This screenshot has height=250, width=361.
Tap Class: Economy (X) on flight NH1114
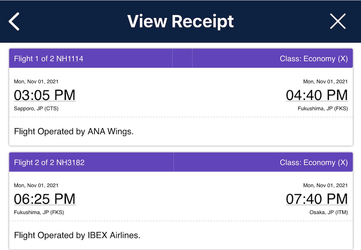(313, 59)
